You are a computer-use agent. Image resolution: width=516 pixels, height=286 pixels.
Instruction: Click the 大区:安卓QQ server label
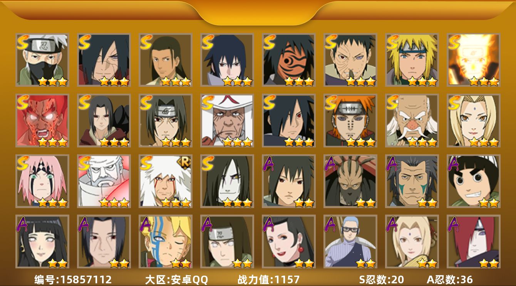[x=176, y=279]
